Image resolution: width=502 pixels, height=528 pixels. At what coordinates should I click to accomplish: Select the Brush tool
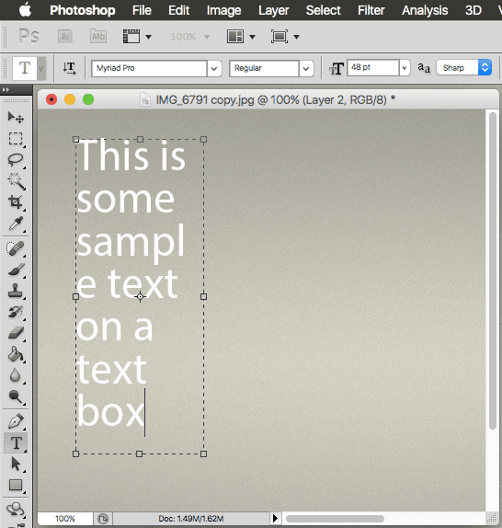[16, 270]
